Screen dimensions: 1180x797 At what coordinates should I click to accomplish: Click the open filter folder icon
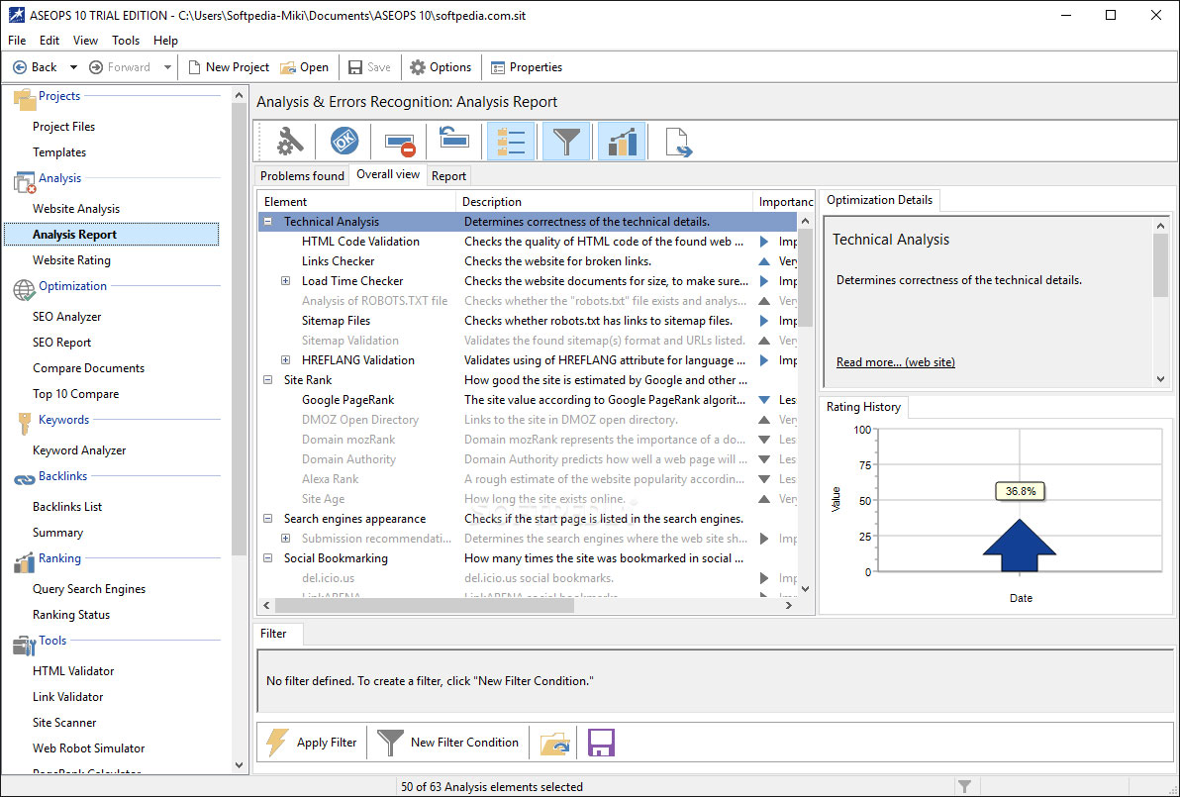point(554,743)
